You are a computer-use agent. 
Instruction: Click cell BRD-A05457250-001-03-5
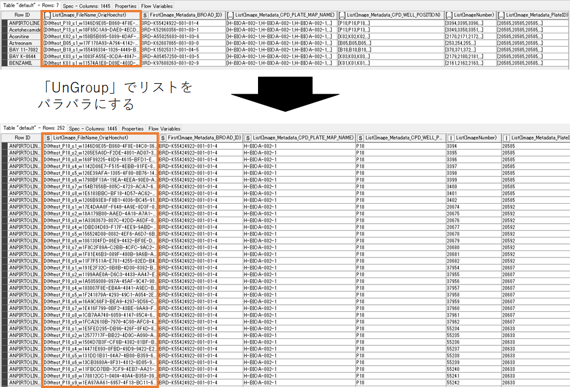[x=182, y=57]
